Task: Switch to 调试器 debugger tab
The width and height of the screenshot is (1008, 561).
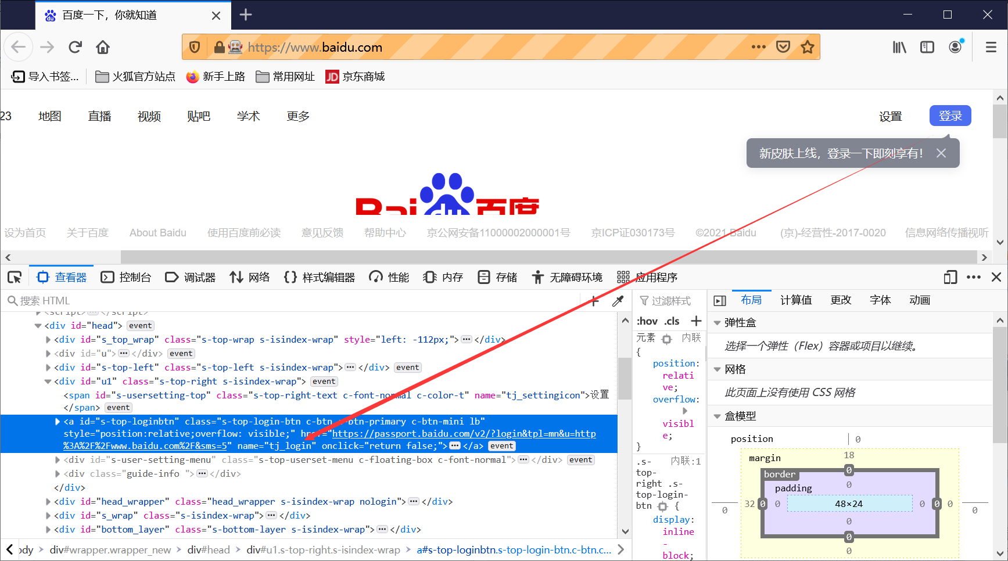Action: pos(191,278)
